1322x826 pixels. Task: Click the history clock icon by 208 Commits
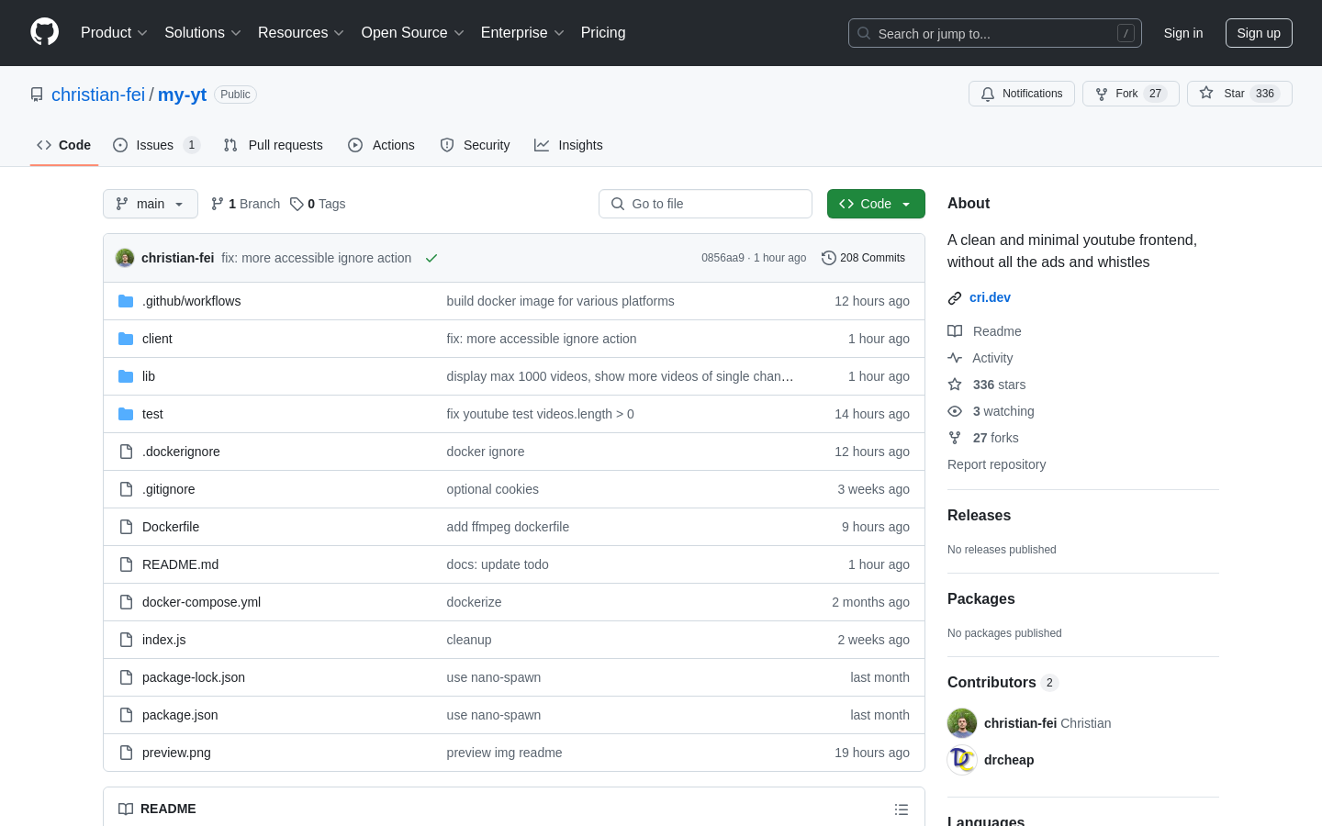coord(829,258)
